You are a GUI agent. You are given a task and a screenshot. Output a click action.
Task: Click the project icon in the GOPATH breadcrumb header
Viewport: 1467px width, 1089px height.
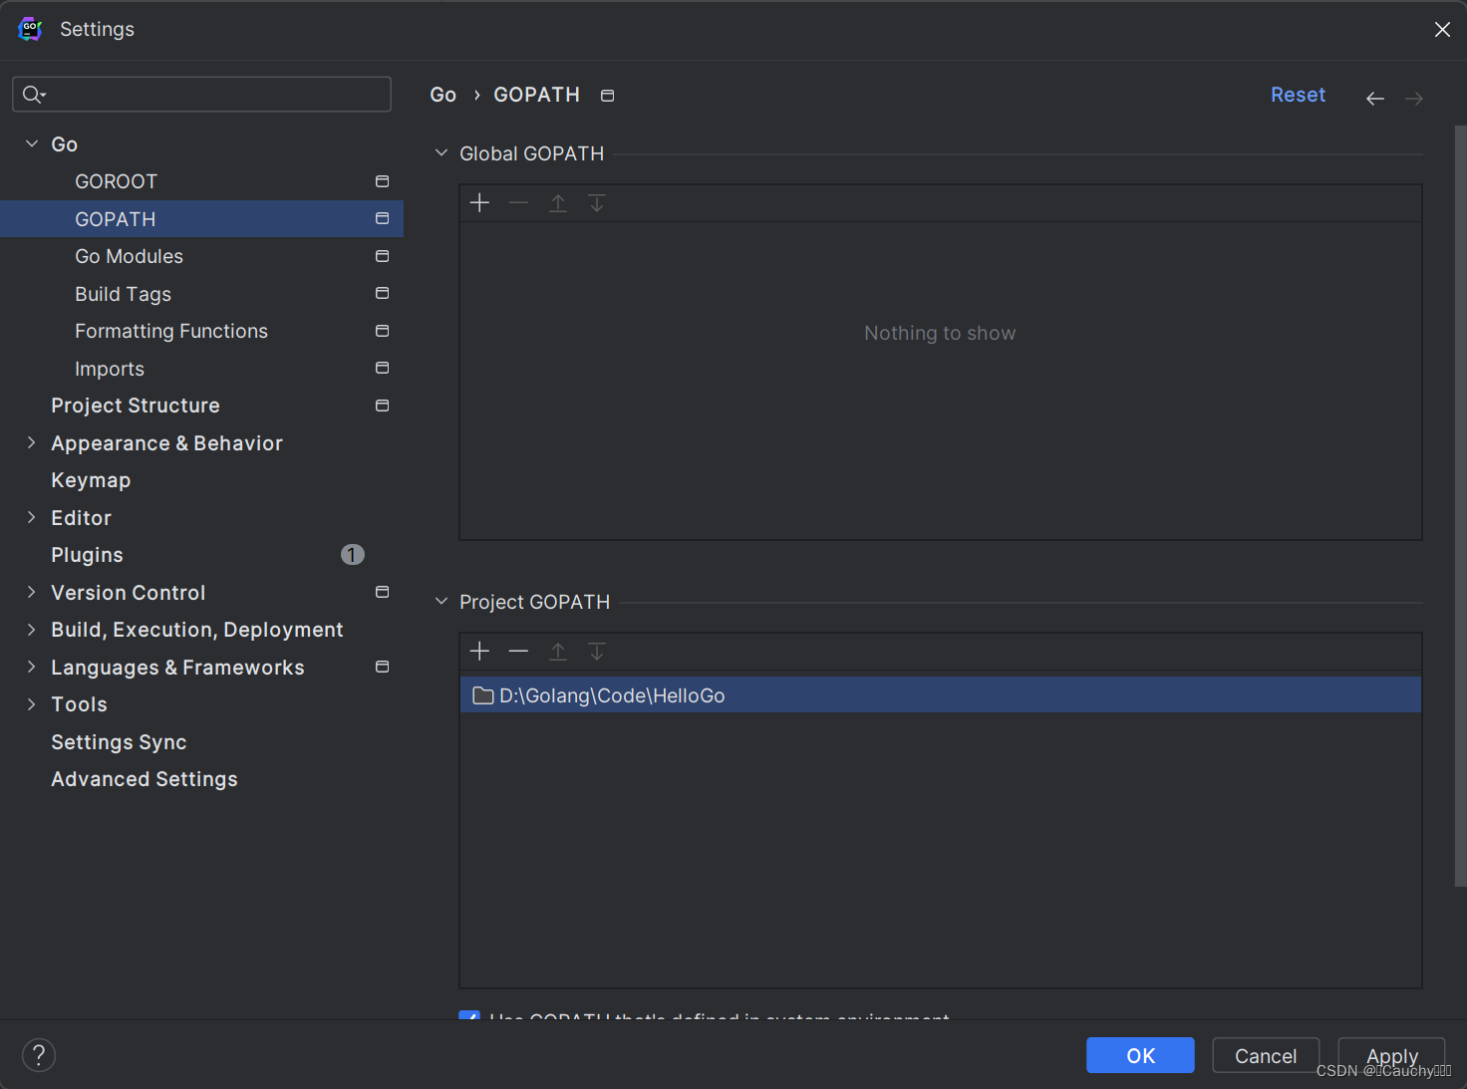coord(608,96)
